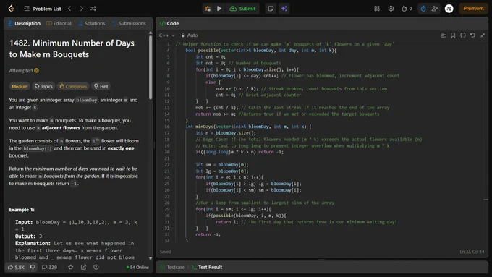Click the Premium button
The height and width of the screenshot is (277, 492).
[x=473, y=9]
